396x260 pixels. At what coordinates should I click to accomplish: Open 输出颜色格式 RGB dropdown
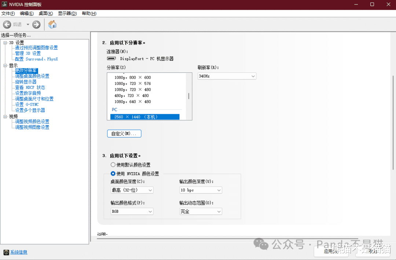(x=132, y=212)
